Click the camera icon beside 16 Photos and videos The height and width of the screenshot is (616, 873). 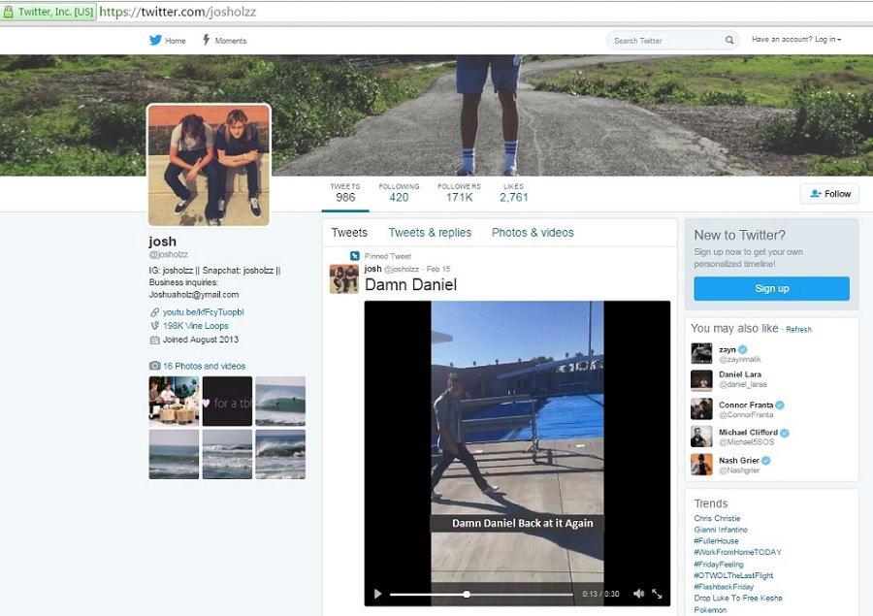154,366
